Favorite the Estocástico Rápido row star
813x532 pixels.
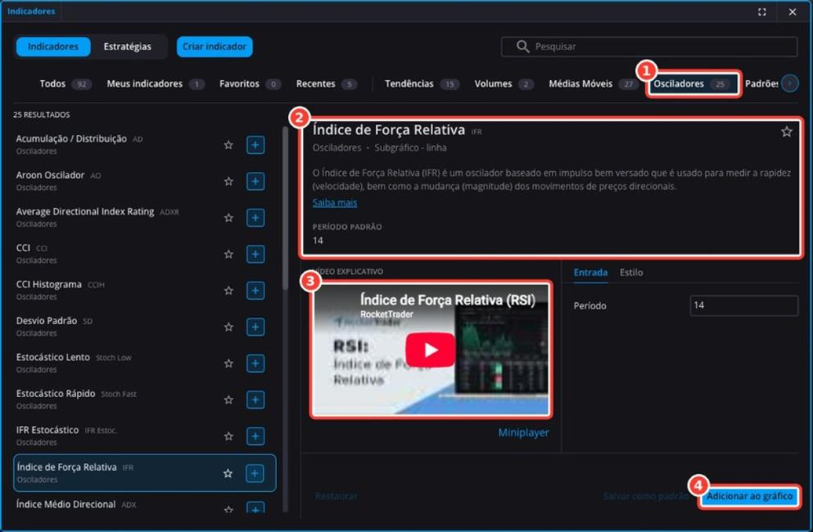coord(228,399)
